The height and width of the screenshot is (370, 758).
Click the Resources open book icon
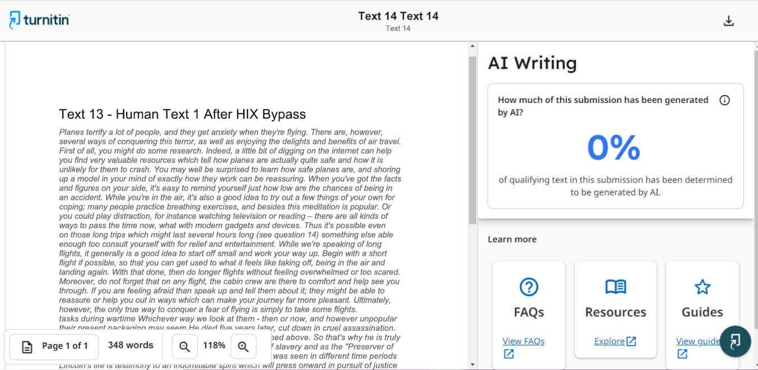[615, 287]
